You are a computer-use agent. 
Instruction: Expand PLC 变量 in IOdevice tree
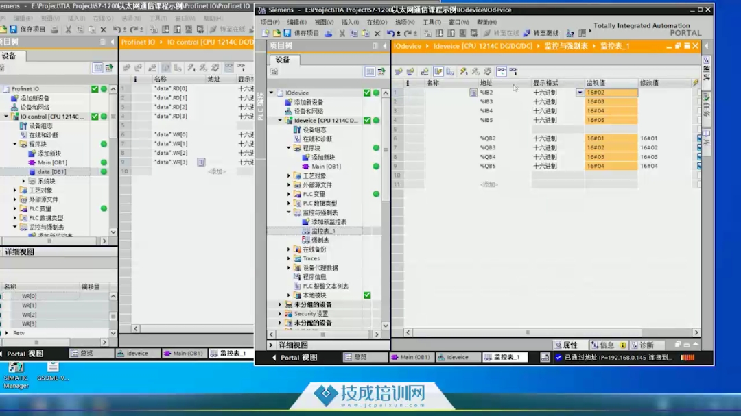[x=289, y=194]
